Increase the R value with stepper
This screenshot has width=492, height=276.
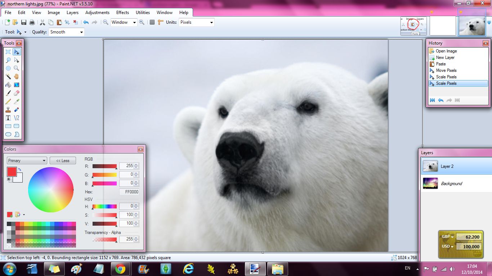(x=136, y=165)
